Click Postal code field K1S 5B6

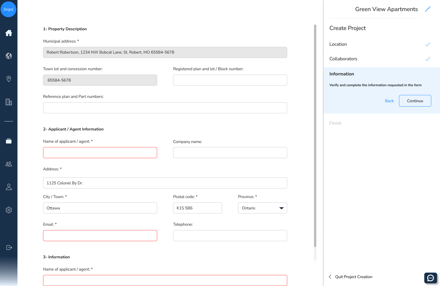pyautogui.click(x=198, y=208)
